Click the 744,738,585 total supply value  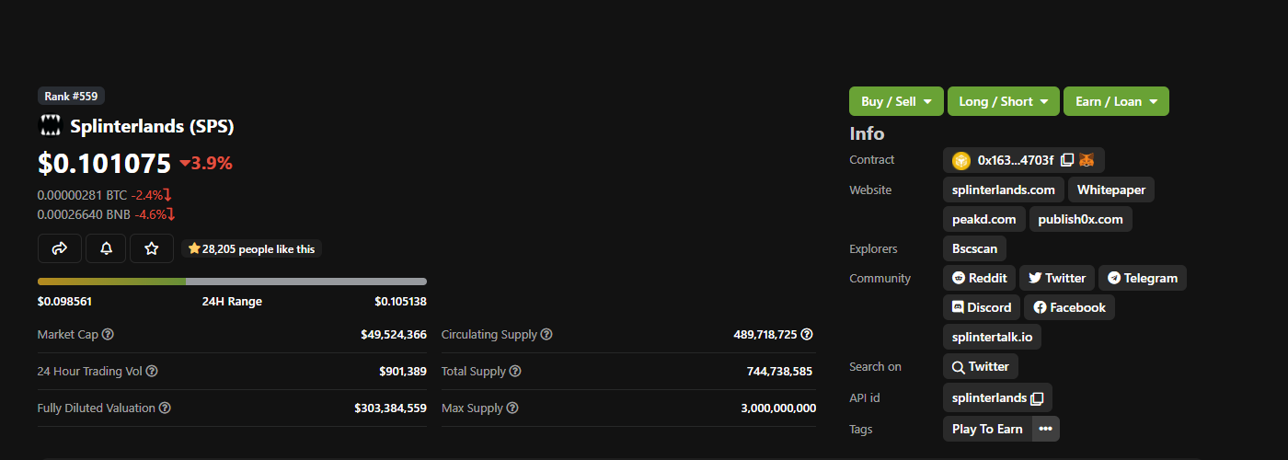click(x=780, y=372)
